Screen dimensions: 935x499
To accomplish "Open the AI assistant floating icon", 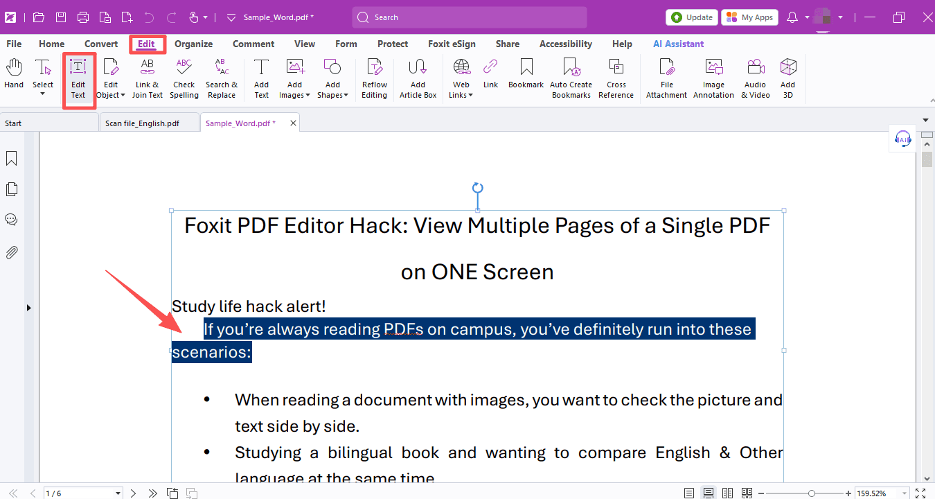I will [x=902, y=139].
